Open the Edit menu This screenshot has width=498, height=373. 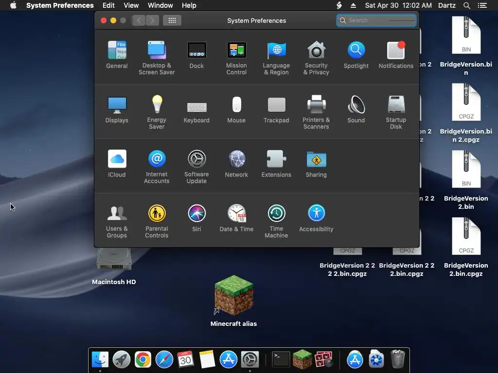[108, 5]
